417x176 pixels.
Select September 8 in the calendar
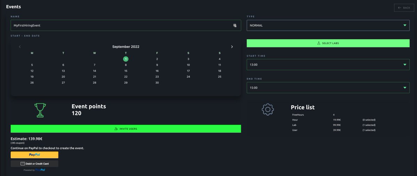126,65
